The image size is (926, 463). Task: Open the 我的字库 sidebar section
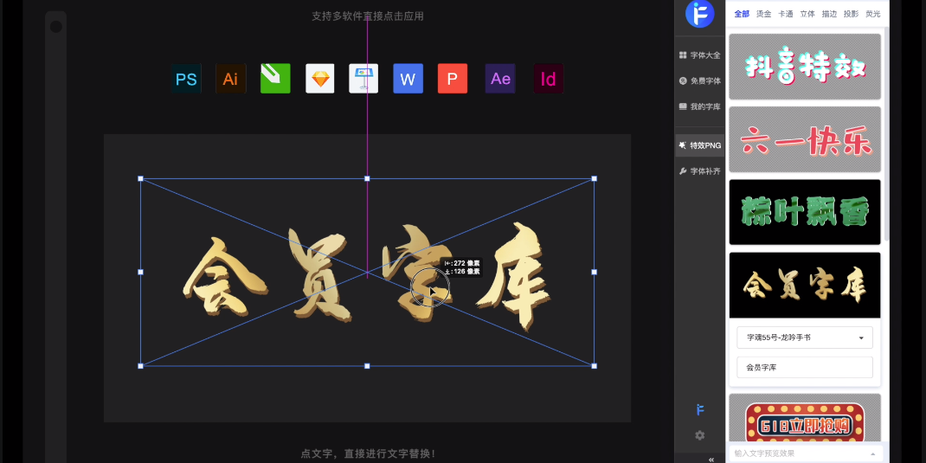pos(700,107)
